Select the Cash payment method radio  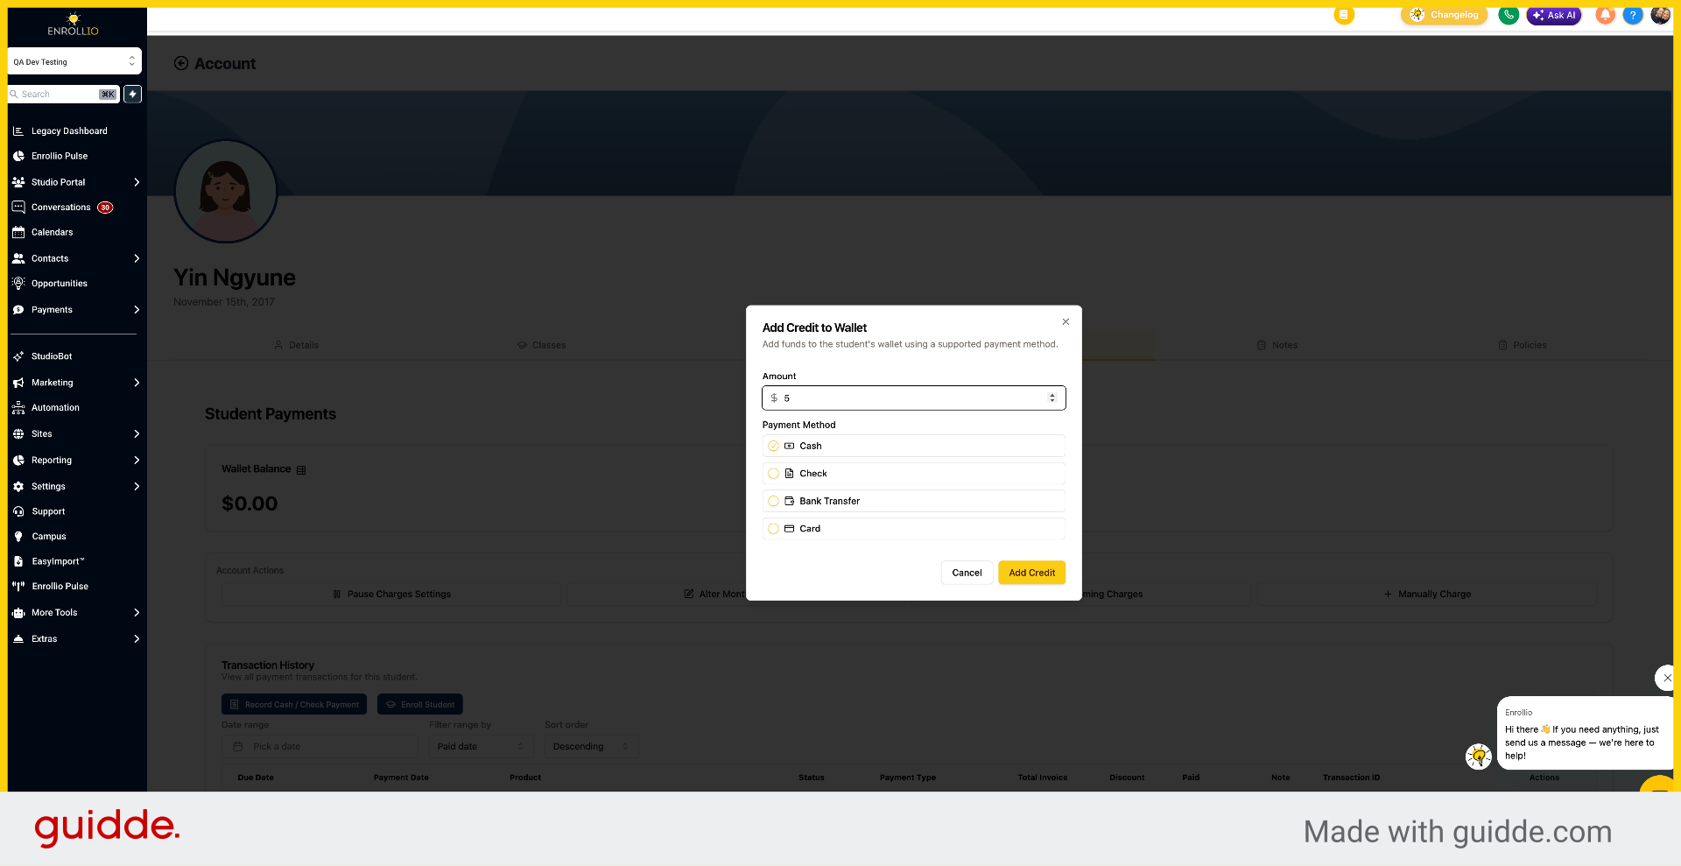point(773,446)
